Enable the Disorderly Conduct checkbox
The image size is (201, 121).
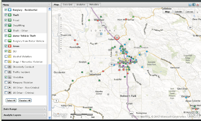tap(6, 67)
